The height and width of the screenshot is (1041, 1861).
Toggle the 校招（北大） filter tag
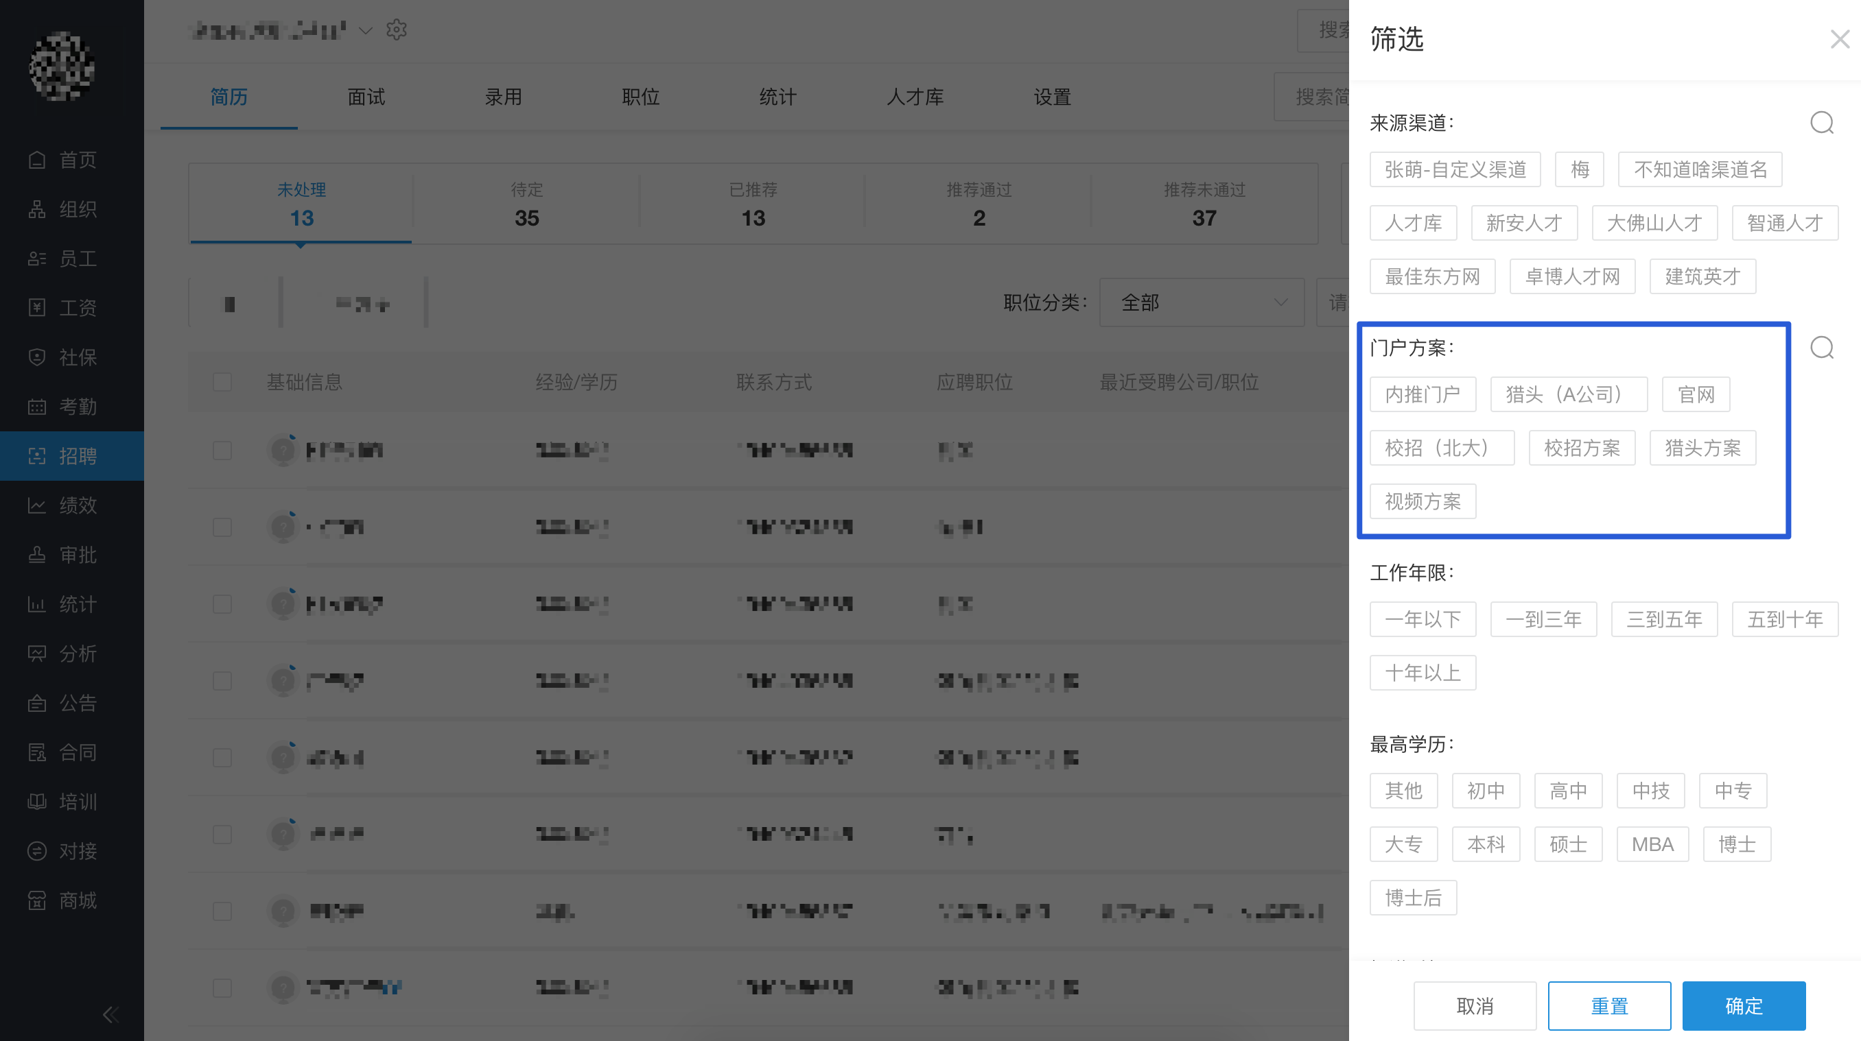point(1441,448)
